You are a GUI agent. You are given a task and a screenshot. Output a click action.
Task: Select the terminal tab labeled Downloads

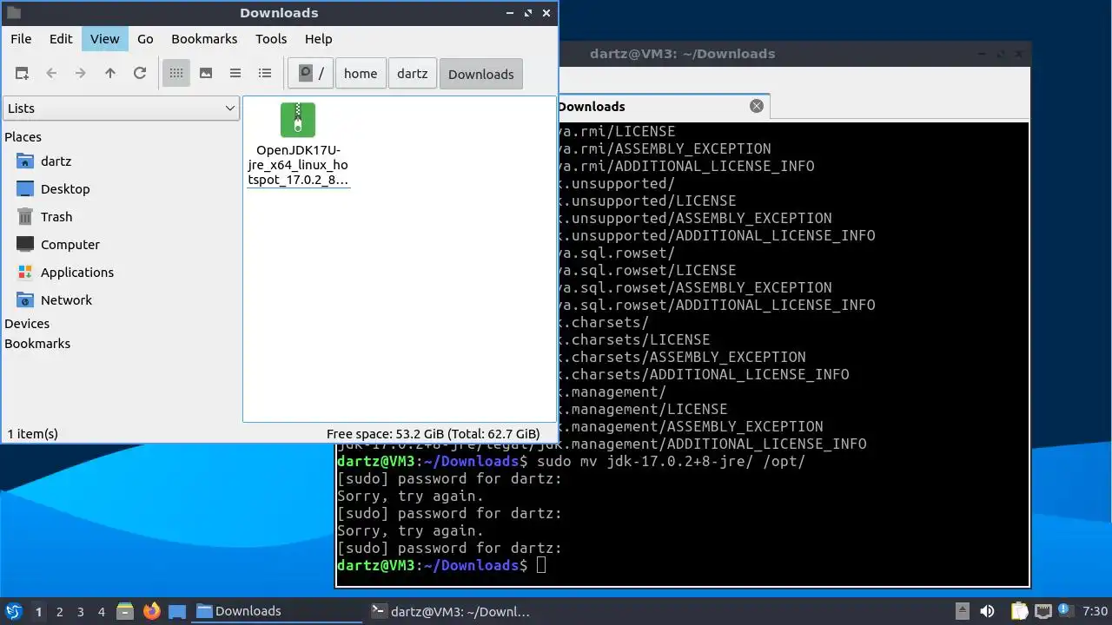click(664, 106)
